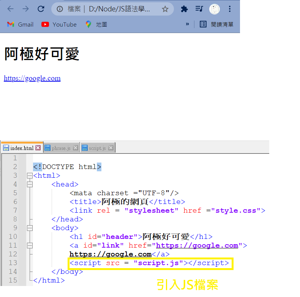
Task: Click line number 13 in margin
Action: coord(13,263)
